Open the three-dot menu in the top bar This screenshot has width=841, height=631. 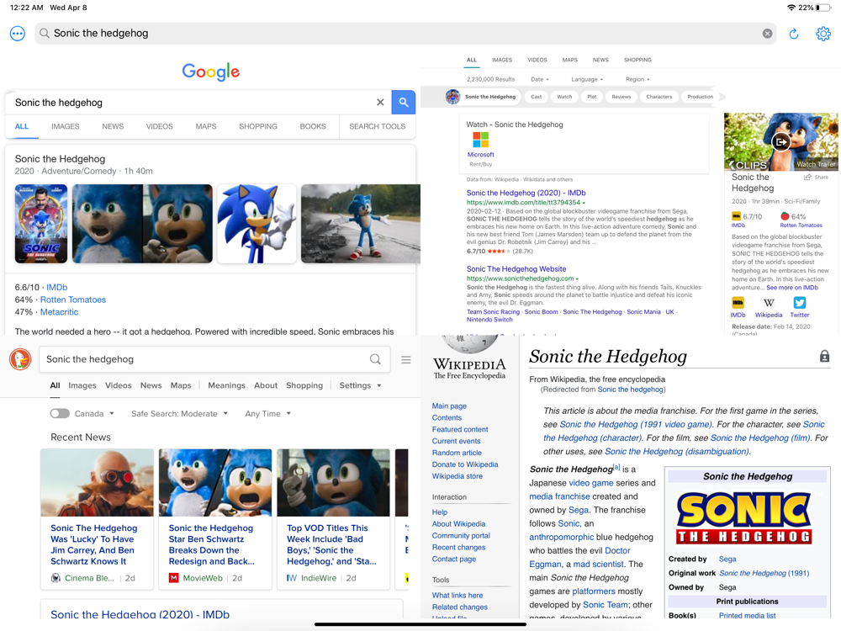(x=17, y=34)
